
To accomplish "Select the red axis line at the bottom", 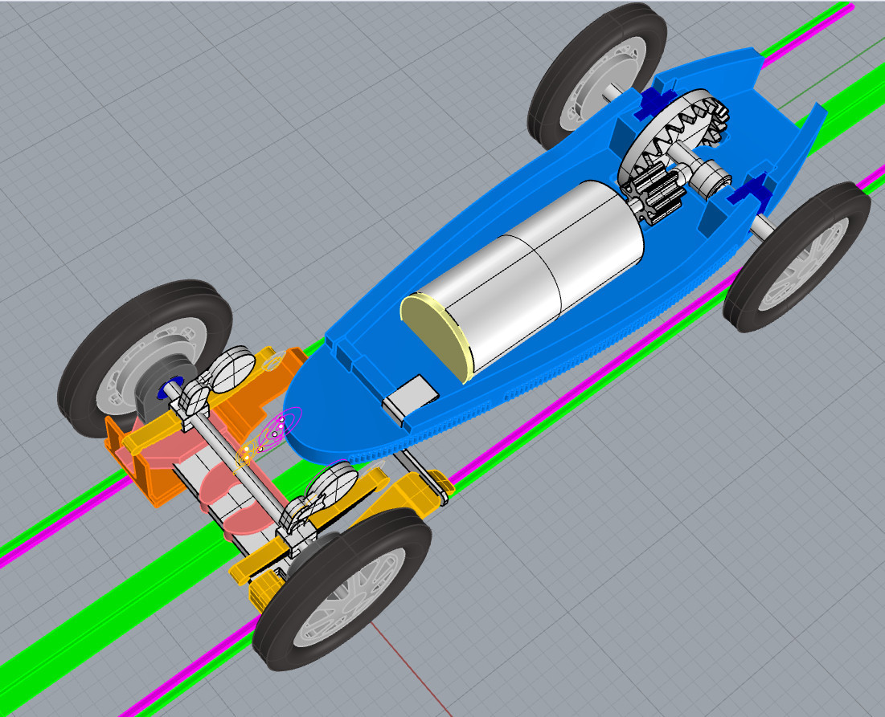I will point(411,670).
